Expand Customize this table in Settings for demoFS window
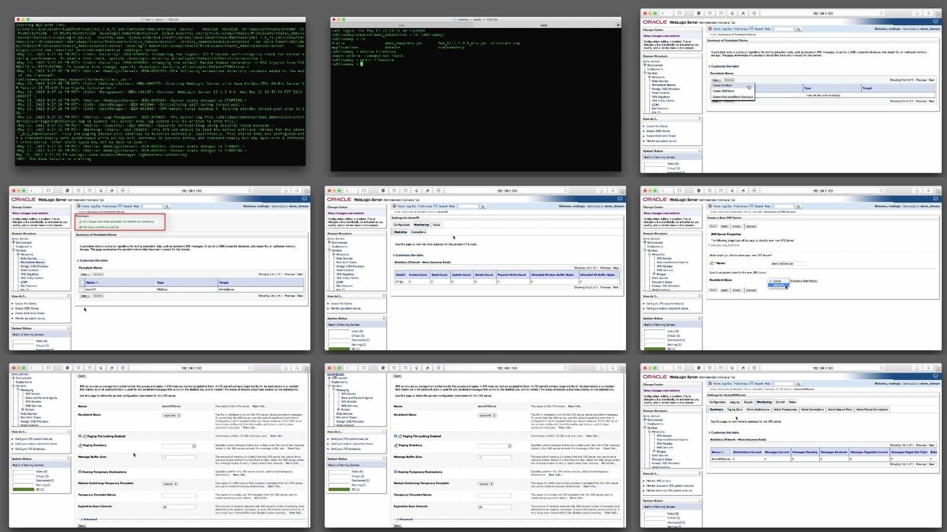Screen dimensions: 947x532 [408, 255]
